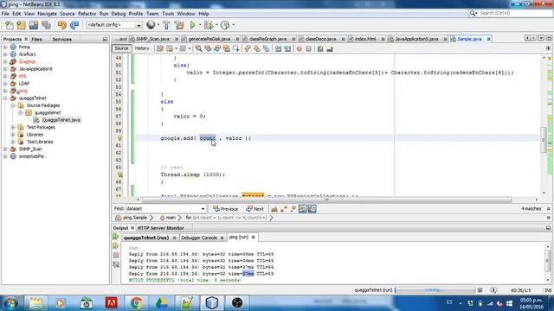Click Find Previous Occurrence editor icon
Screen dimensions: 554x311
pos(208,48)
